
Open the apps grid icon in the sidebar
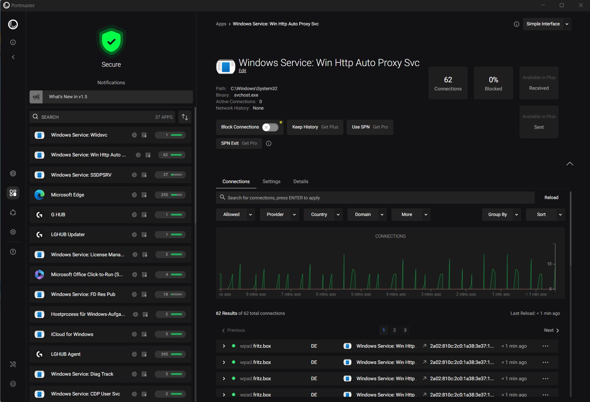coord(13,193)
